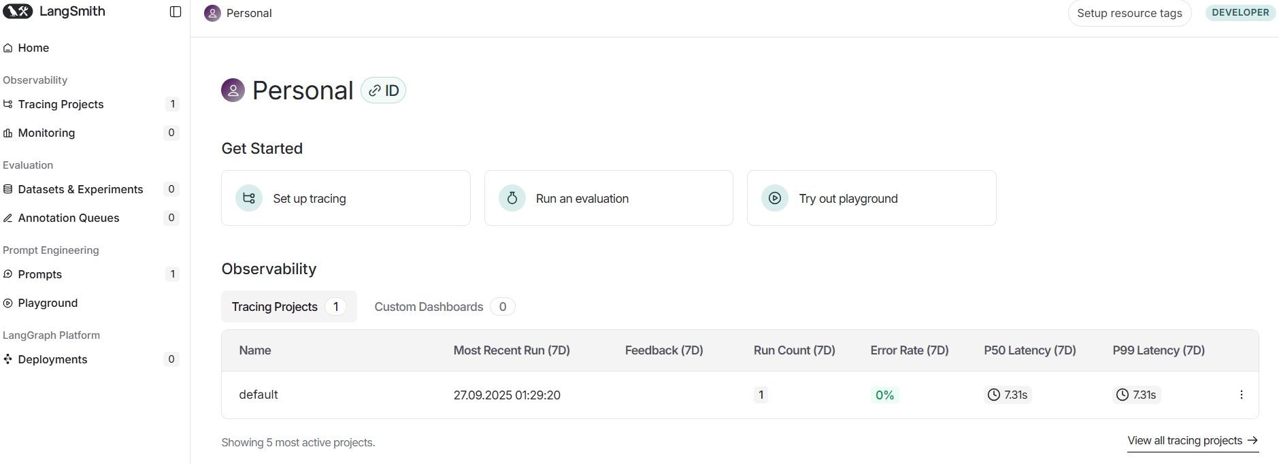
Task: Open Annotation Queues from the sidebar
Action: click(x=69, y=218)
